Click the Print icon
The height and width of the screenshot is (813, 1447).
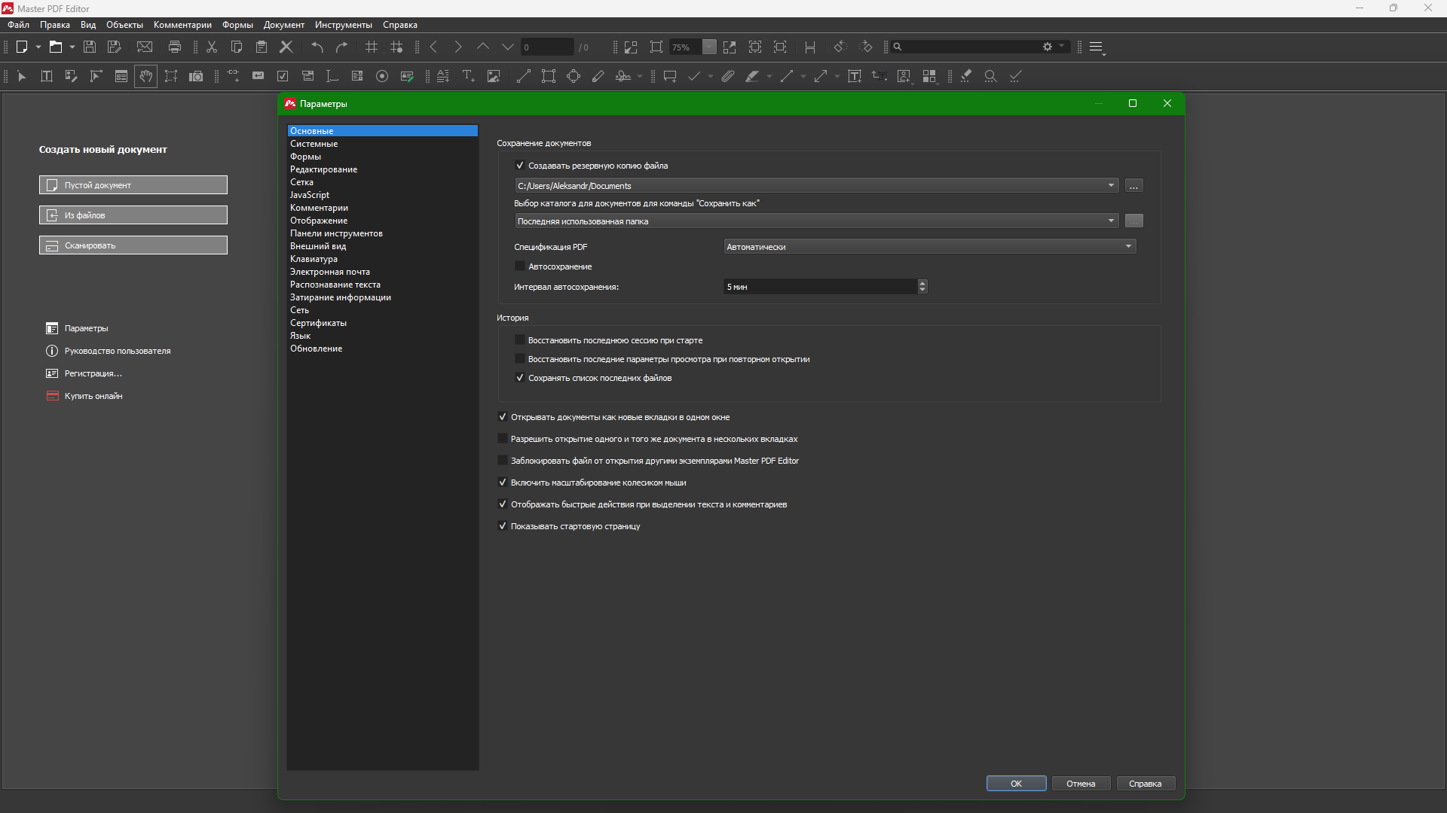[x=175, y=47]
